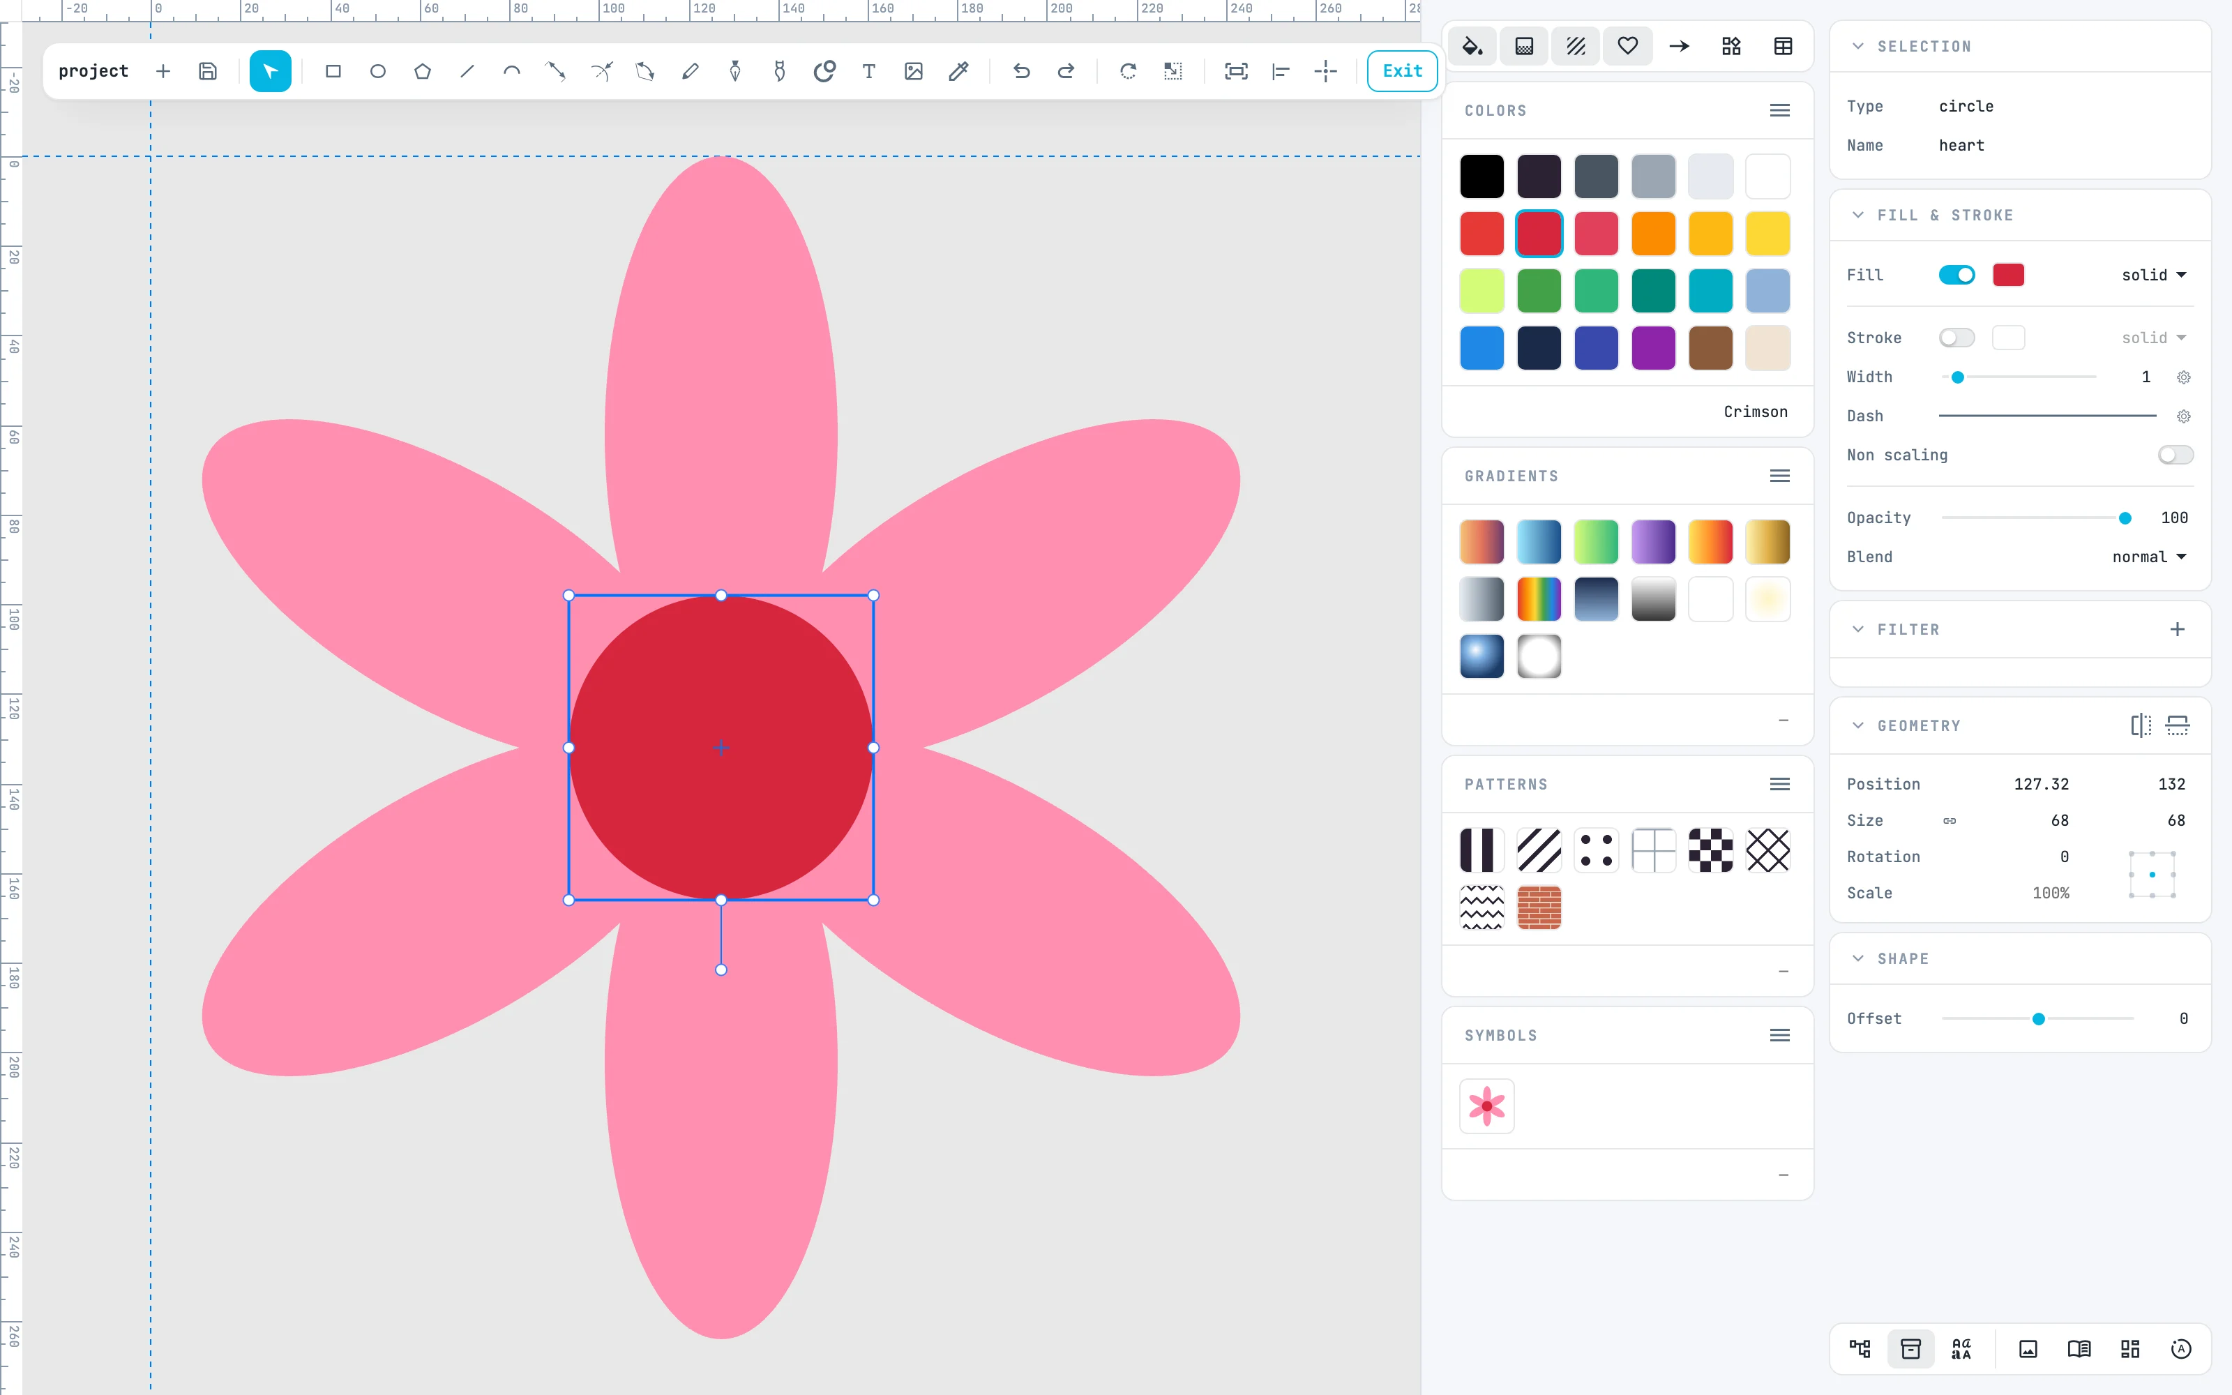
Task: Collapse the Shape section
Action: click(1857, 958)
